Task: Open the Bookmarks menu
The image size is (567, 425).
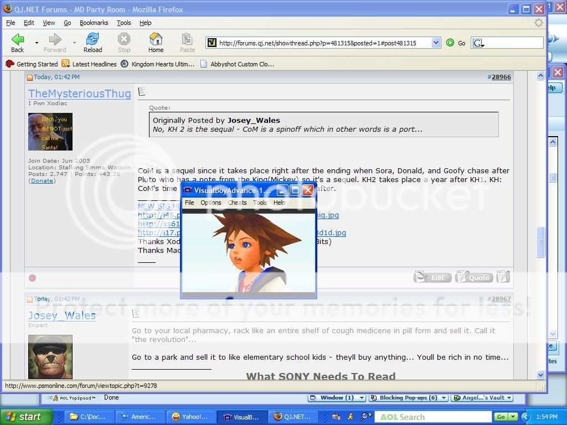Action: tap(94, 23)
